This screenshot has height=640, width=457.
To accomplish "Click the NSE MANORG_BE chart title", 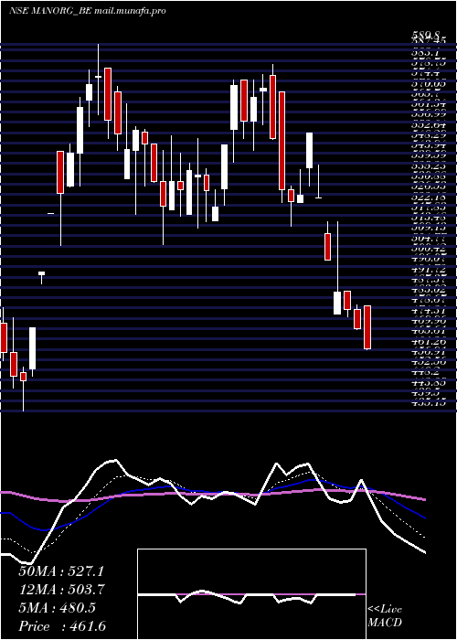I will tap(88, 11).
